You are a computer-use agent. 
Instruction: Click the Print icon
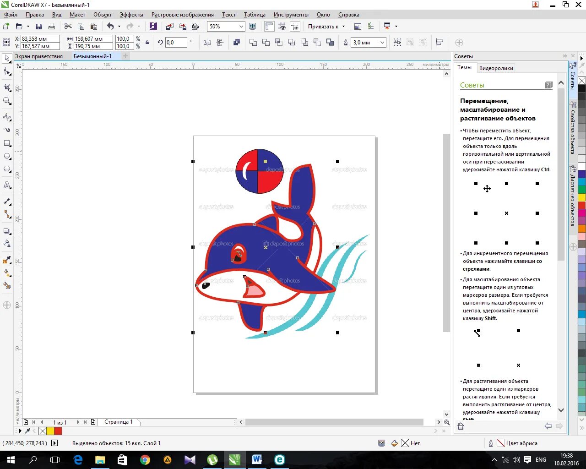point(52,27)
